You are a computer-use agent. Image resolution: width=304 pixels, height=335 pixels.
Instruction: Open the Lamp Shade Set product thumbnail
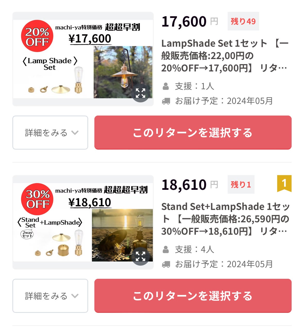(83, 59)
